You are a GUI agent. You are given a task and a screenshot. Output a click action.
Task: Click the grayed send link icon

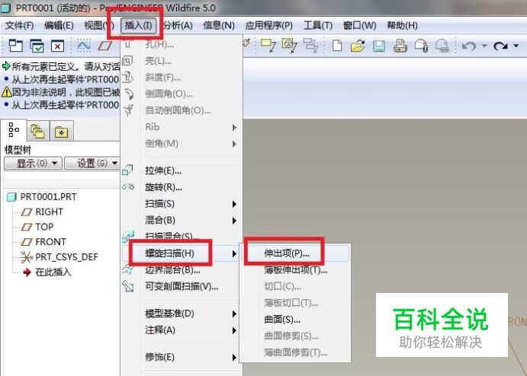442,46
